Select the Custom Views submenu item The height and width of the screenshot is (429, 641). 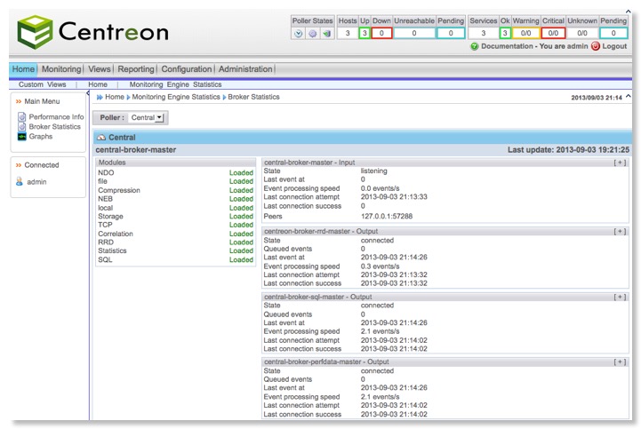pos(43,84)
